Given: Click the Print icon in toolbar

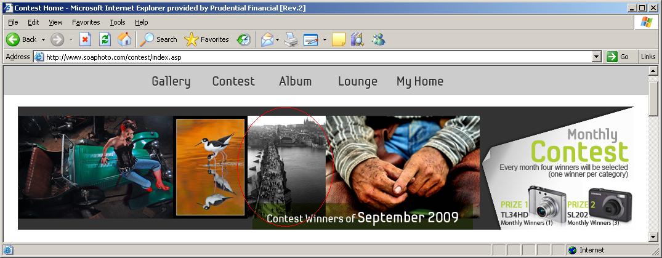Looking at the screenshot, I should pyautogui.click(x=291, y=39).
